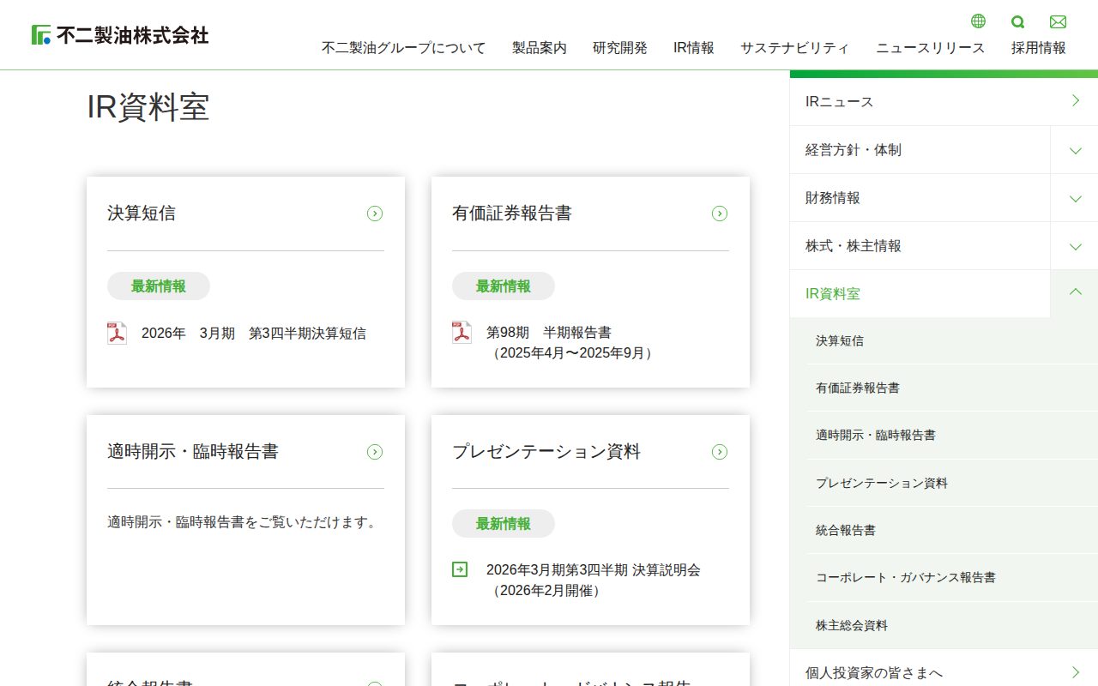Open 有価証券報告書 in sidebar submenu
Viewport: 1098px width, 686px height.
(952, 388)
